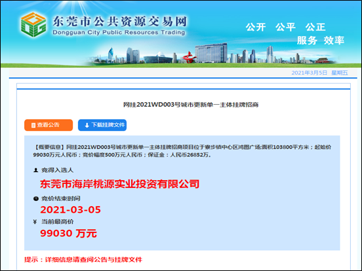Screen dimensions: 362x271
Task: Click the document icon in 查看公告 button
Action: (x=33, y=125)
